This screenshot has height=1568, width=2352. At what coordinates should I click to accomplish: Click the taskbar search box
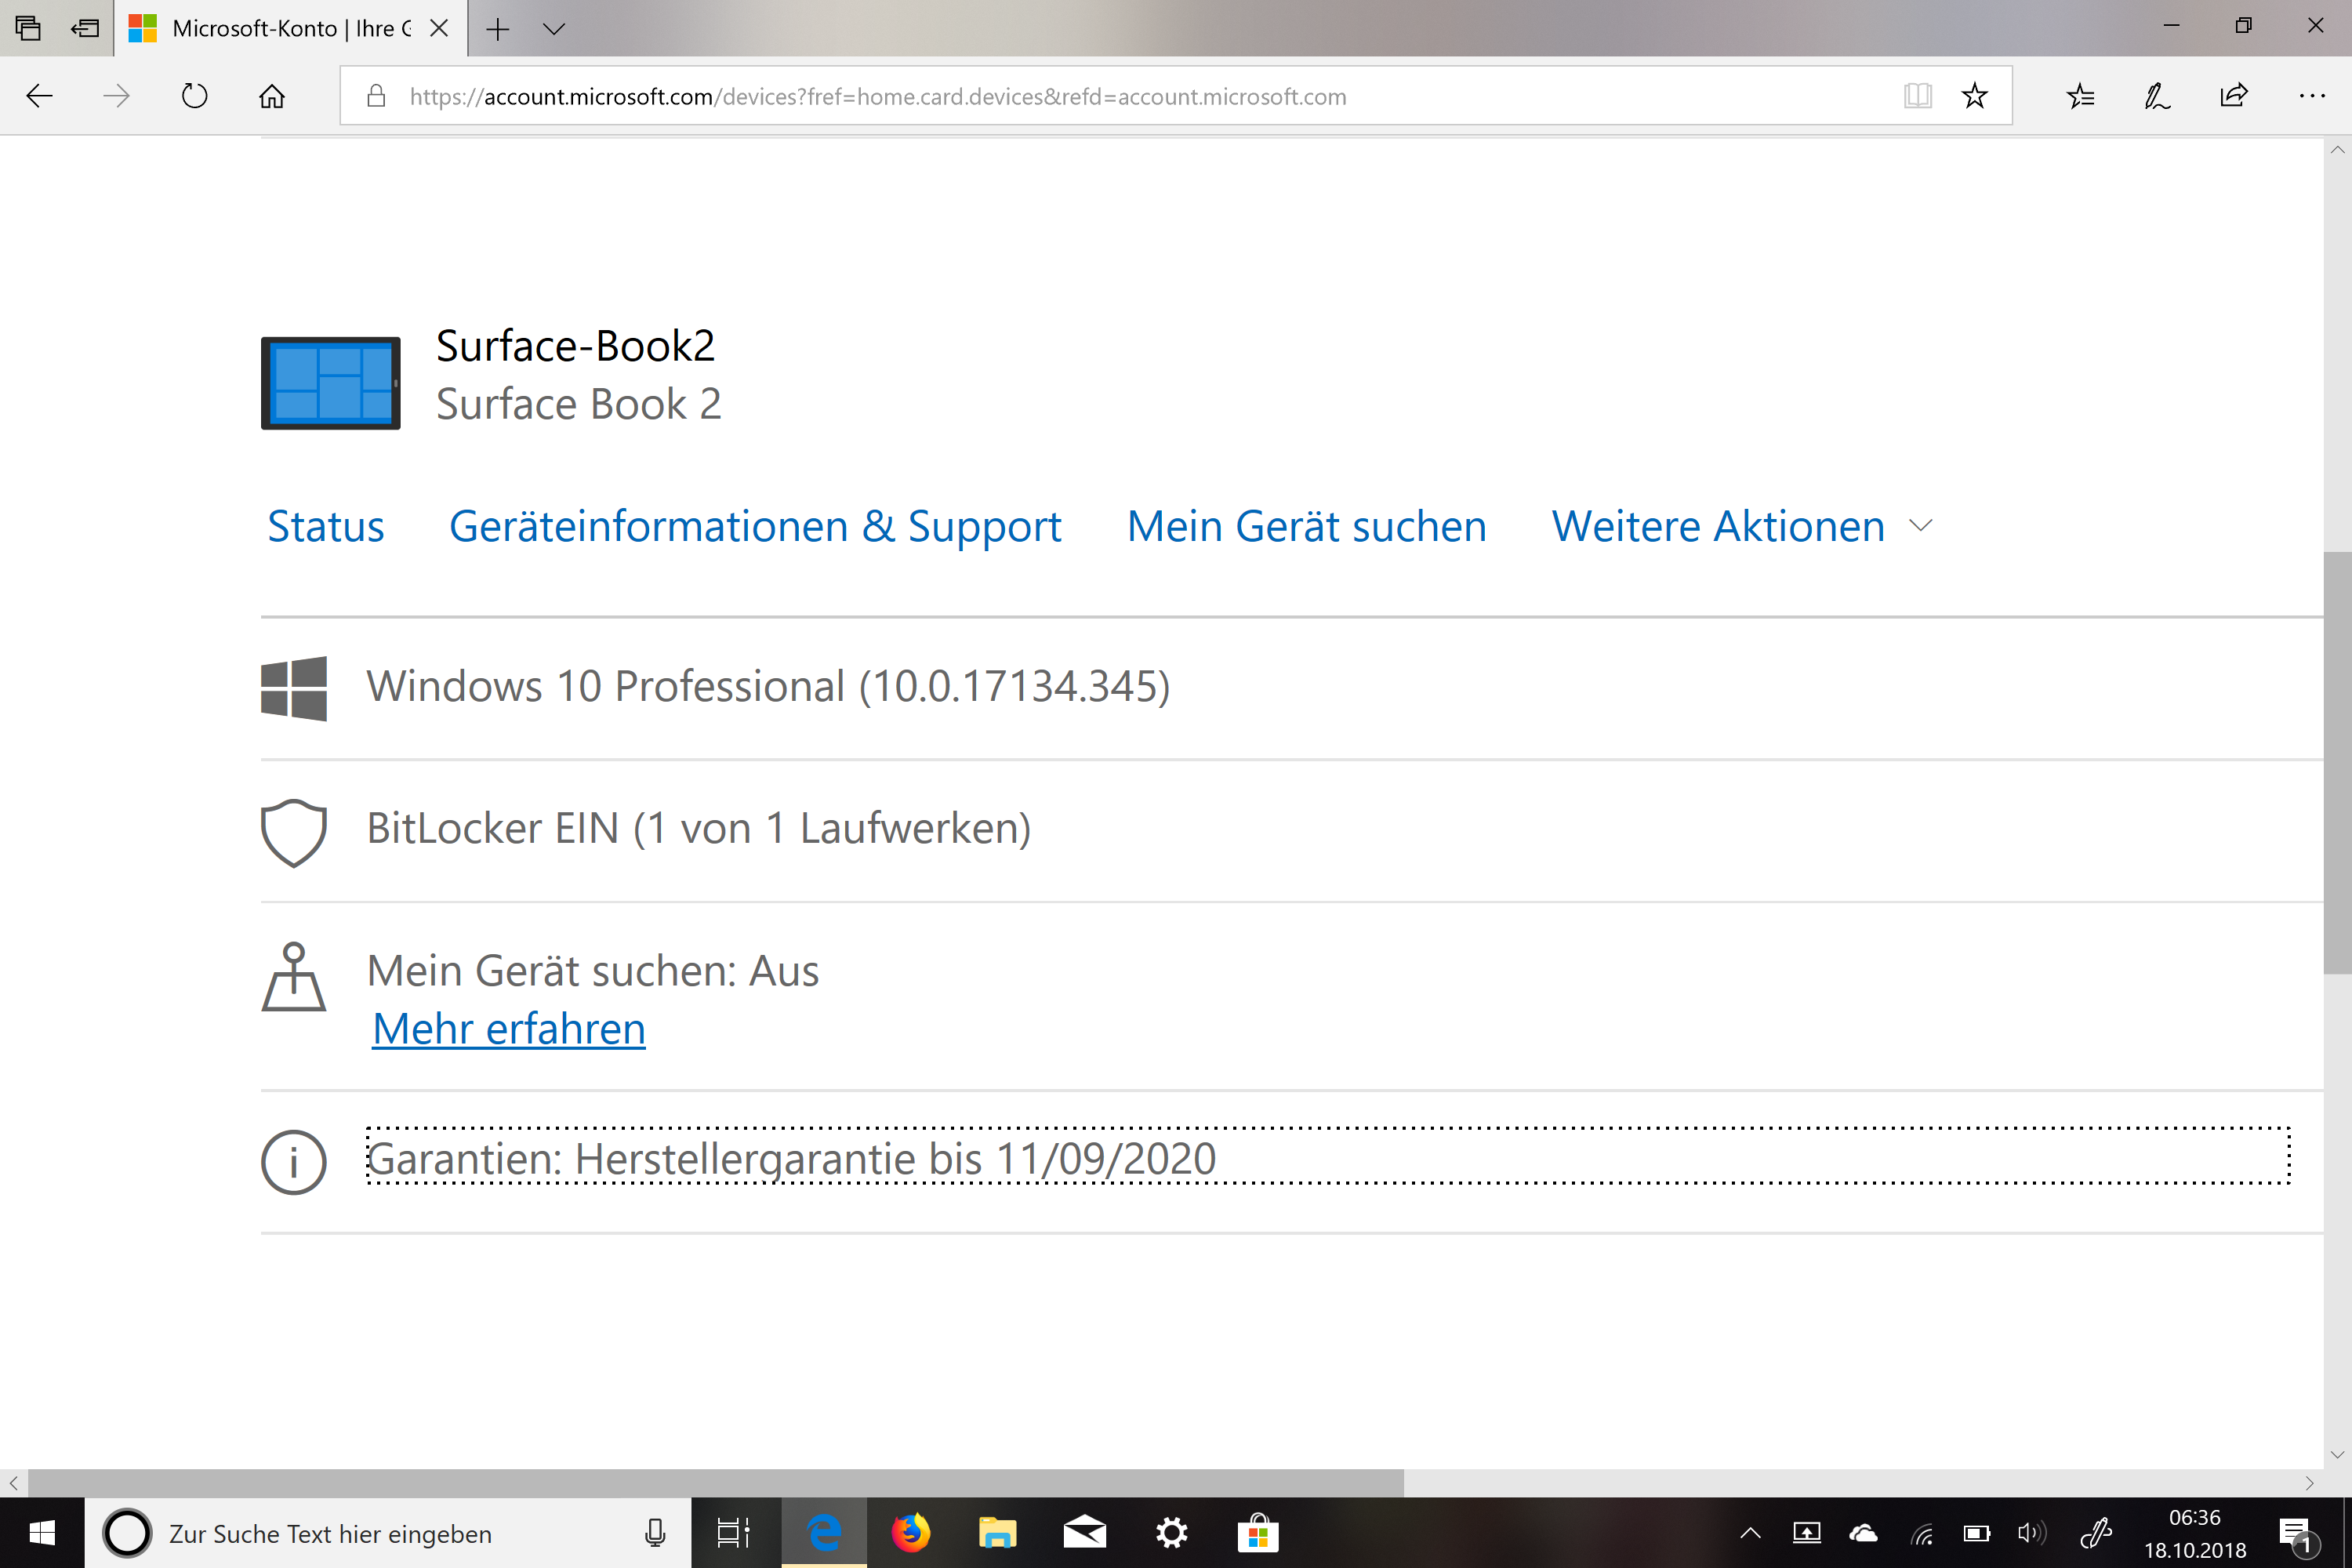point(388,1533)
